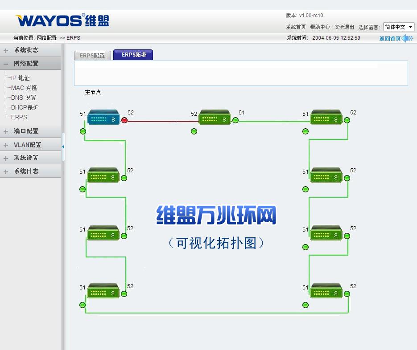Click the green indicator below the bottom left switch

(83, 305)
